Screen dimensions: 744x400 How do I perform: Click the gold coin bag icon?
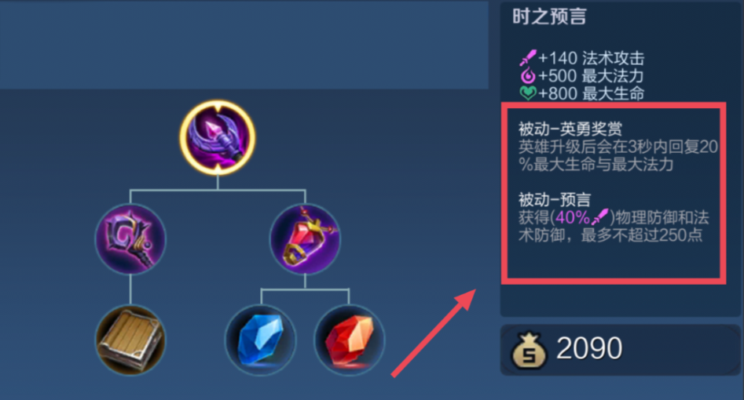pos(529,351)
